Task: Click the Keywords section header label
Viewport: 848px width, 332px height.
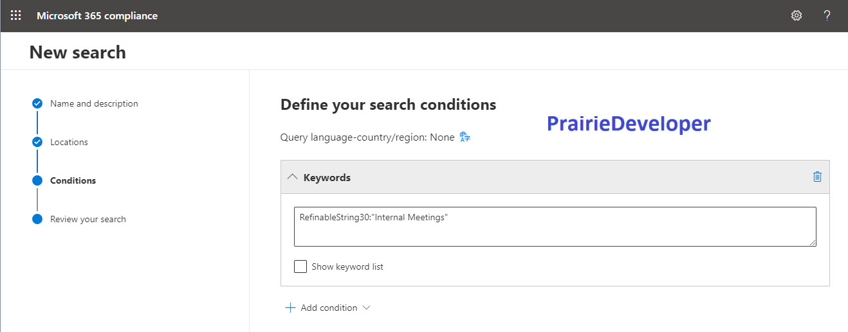Action: click(327, 177)
